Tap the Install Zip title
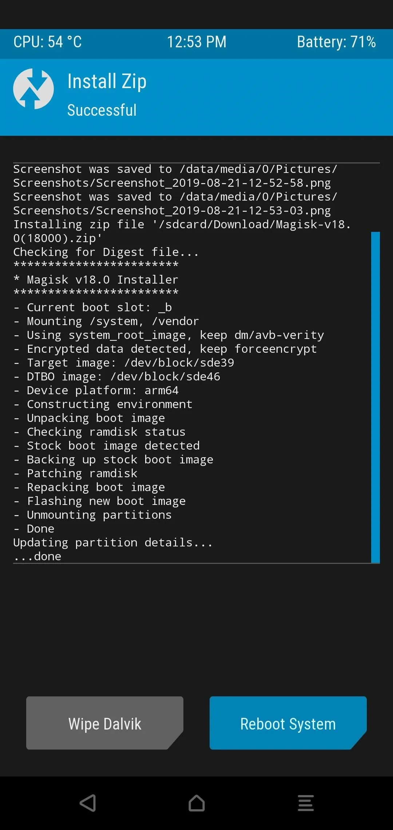 click(107, 81)
